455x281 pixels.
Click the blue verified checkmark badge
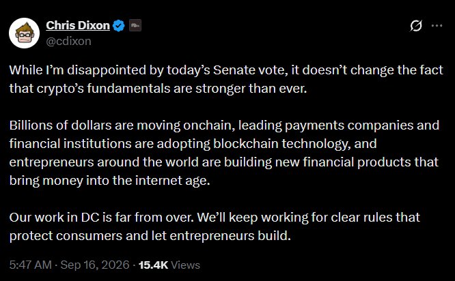click(x=119, y=26)
